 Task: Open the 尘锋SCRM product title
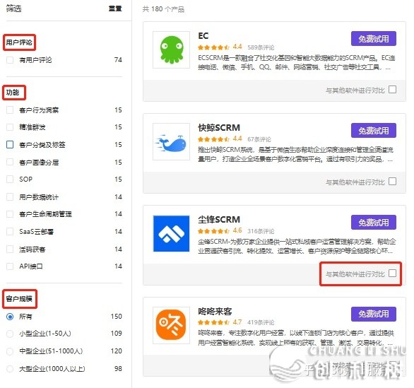coord(219,220)
